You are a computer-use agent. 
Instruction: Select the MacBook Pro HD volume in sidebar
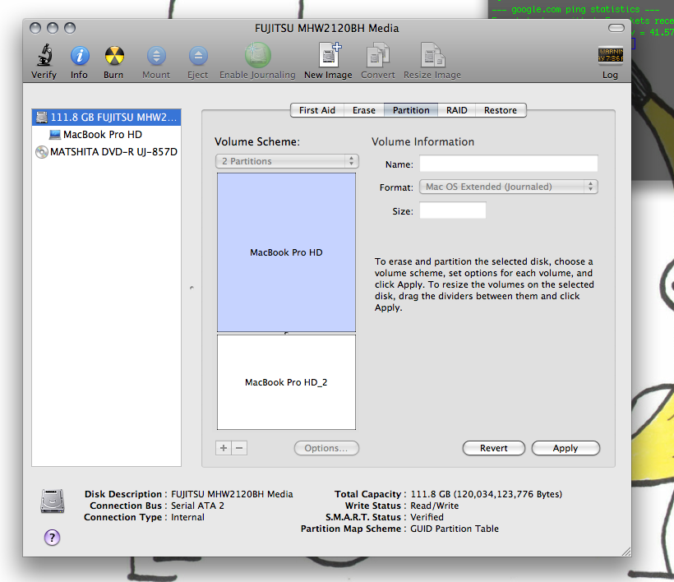tap(106, 135)
